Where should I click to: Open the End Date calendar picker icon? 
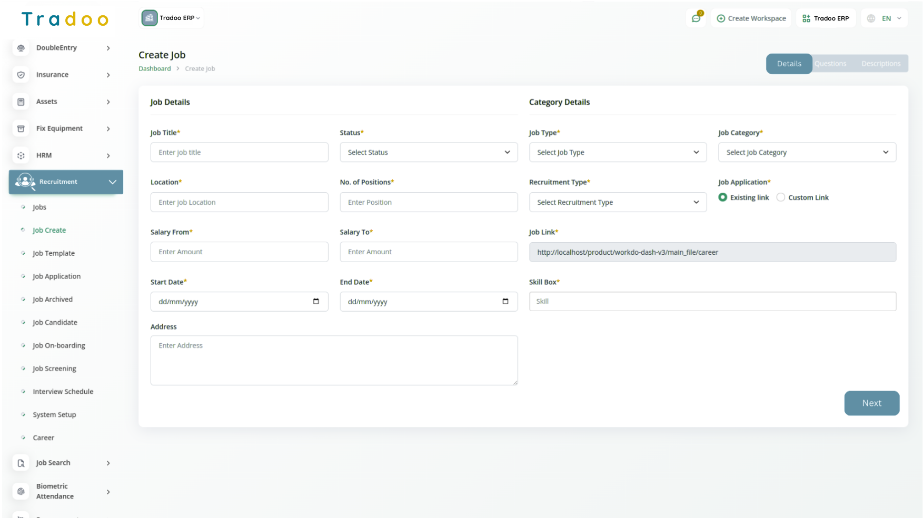505,302
